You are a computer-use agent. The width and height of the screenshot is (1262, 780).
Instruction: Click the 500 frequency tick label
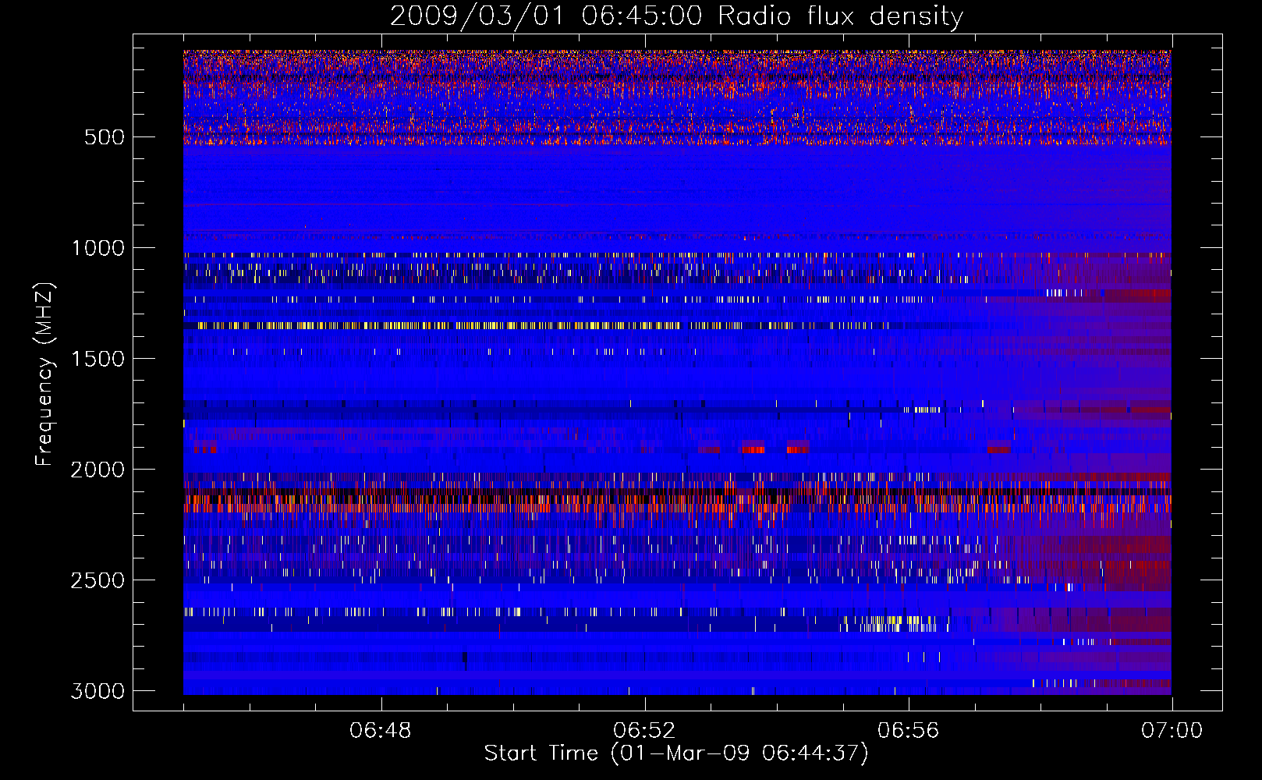point(105,137)
